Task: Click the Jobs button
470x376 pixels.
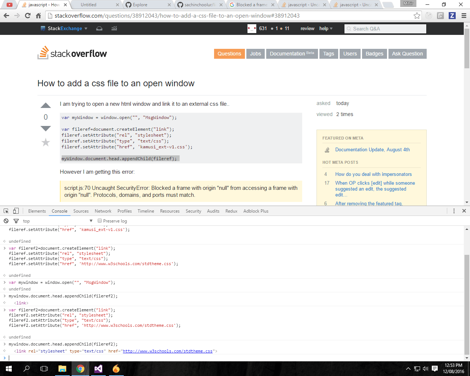Action: (x=256, y=54)
